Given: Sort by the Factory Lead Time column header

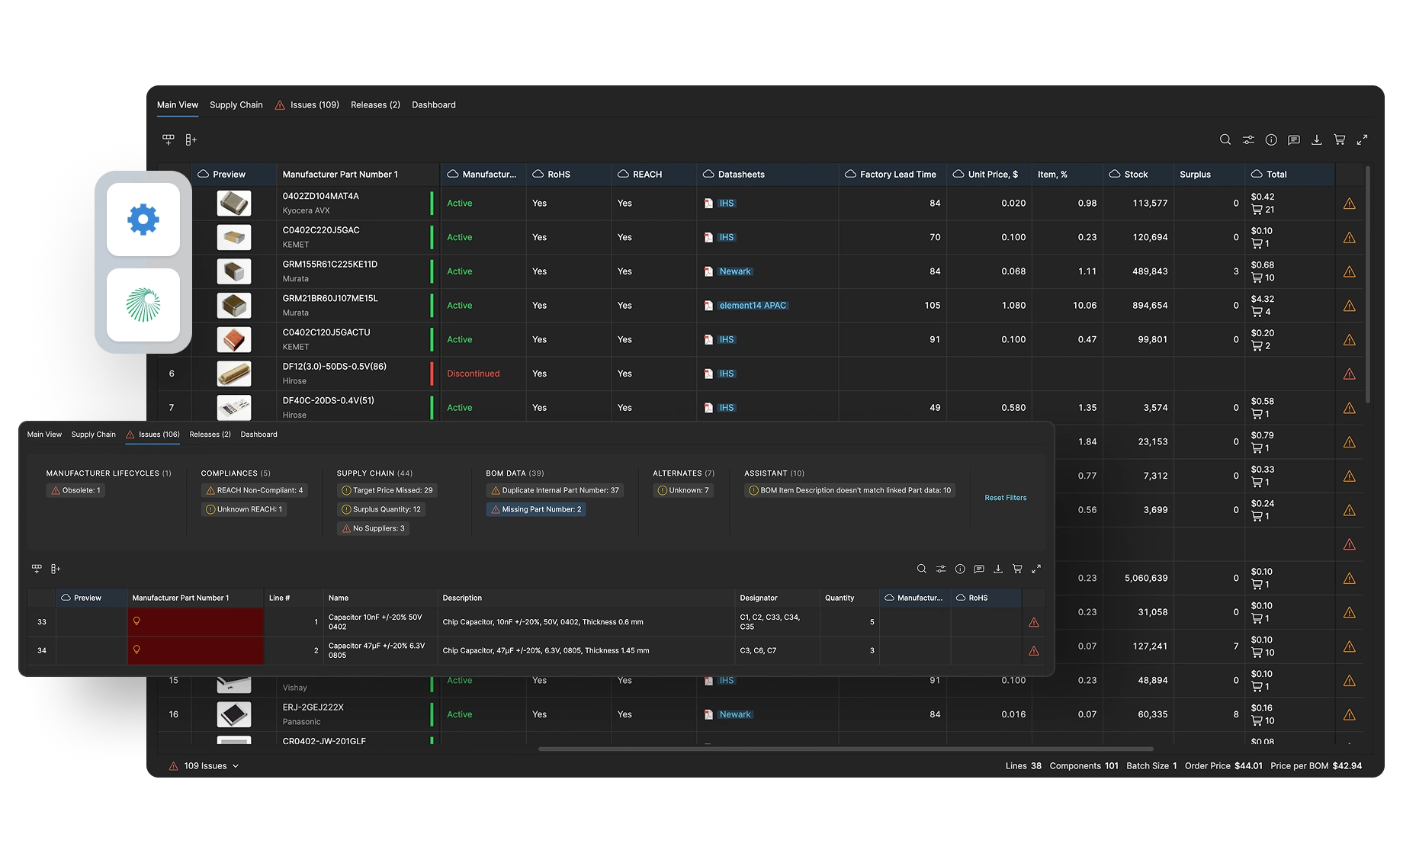Looking at the screenshot, I should pos(897,175).
